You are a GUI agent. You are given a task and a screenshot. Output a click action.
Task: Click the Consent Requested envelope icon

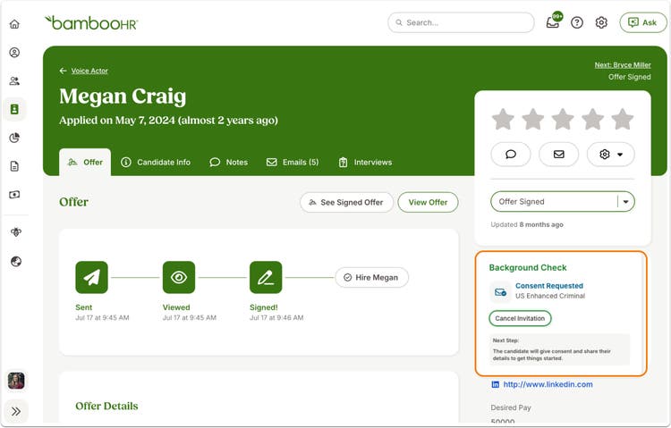coord(500,292)
